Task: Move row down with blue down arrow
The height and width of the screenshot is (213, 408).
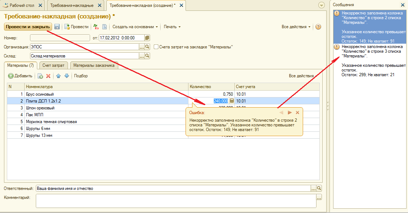Action: tap(67, 76)
